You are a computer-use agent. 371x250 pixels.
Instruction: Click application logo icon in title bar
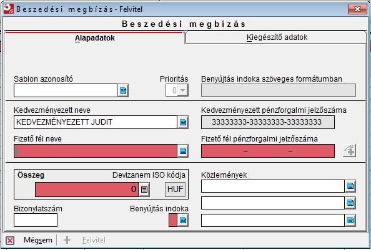pos(9,9)
